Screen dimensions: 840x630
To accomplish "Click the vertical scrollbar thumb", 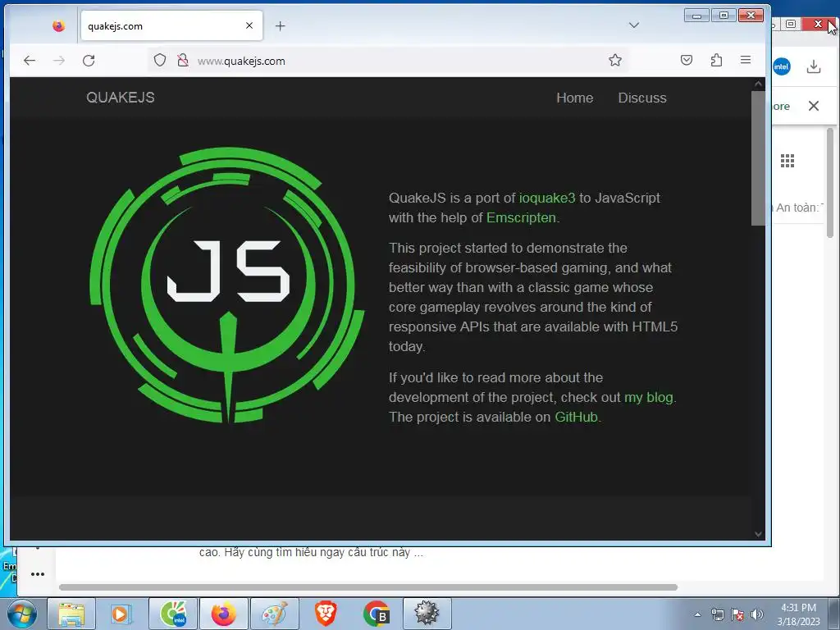I will [x=758, y=158].
